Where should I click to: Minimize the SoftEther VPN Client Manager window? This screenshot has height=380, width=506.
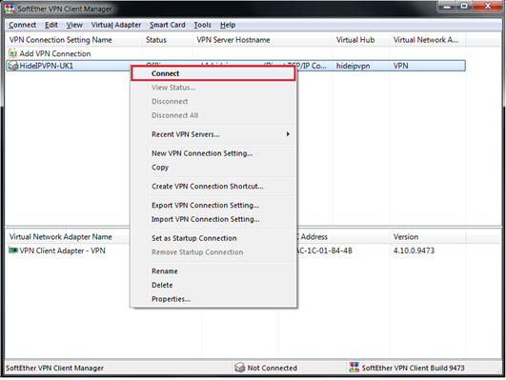point(447,7)
